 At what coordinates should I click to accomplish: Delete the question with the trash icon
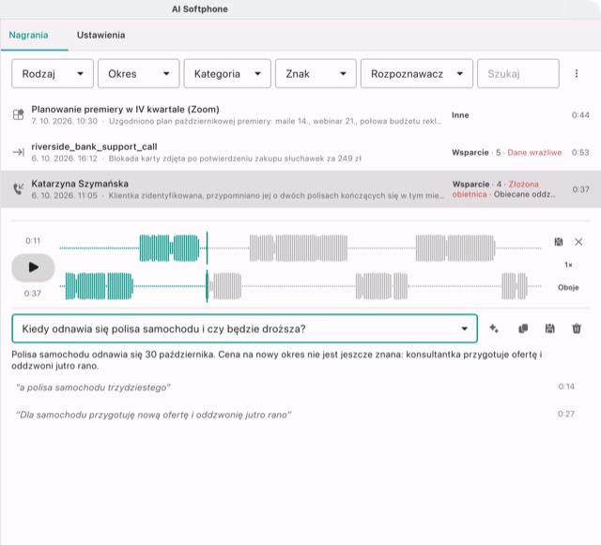(577, 328)
